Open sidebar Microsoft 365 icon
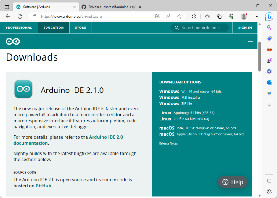Screen dimensions: 277x198 (269, 71)
